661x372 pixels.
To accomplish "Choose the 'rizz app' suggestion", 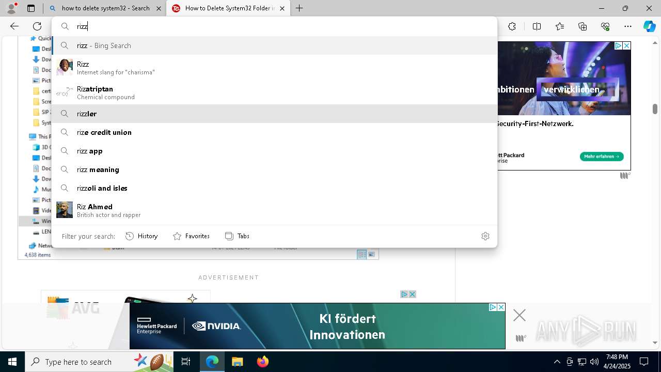I will click(275, 151).
